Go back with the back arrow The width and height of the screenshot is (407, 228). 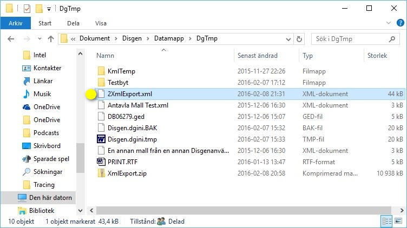[x=11, y=39]
